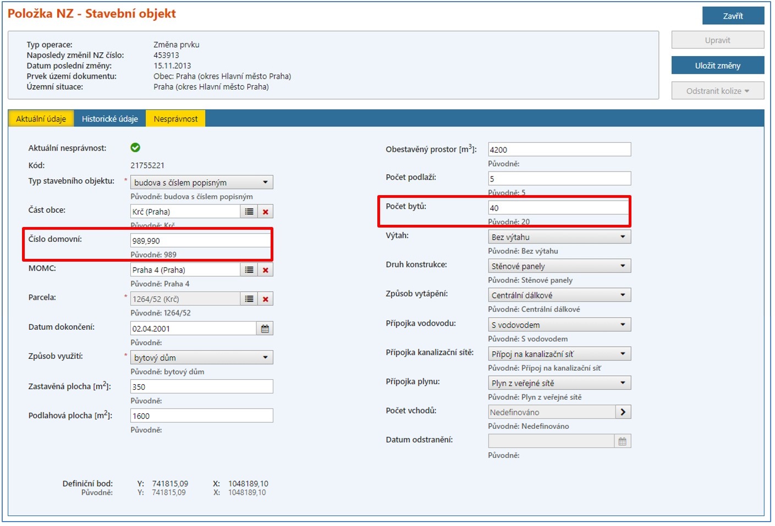Image resolution: width=775 pixels, height=526 pixels.
Task: Click the Počet bytů input field
Action: tap(558, 208)
